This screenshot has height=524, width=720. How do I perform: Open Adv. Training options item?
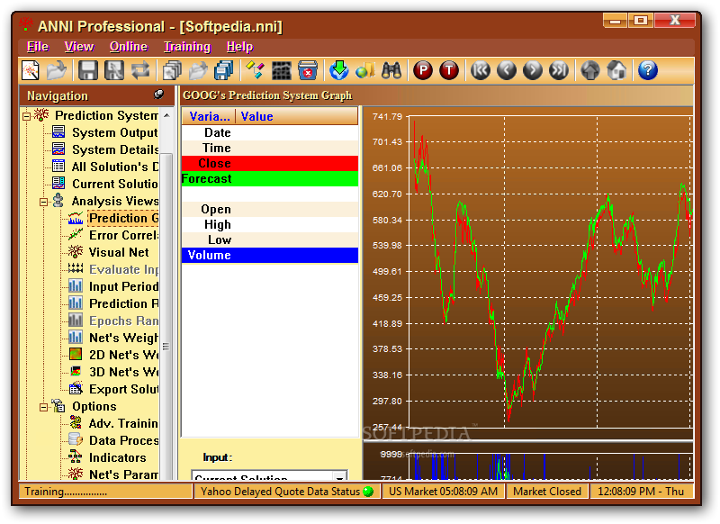point(123,423)
